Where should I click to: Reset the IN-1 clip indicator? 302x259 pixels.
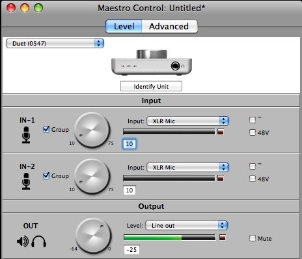[x=221, y=132]
